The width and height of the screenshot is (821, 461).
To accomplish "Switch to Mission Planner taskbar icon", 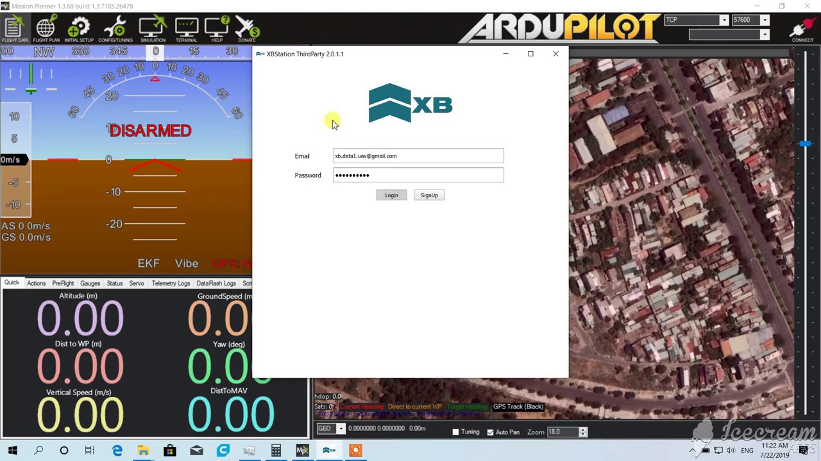I will [302, 451].
